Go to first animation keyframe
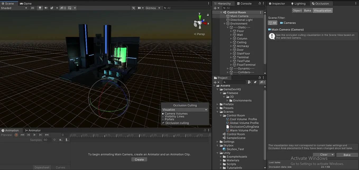The width and height of the screenshot is (359, 170). tap(22, 135)
